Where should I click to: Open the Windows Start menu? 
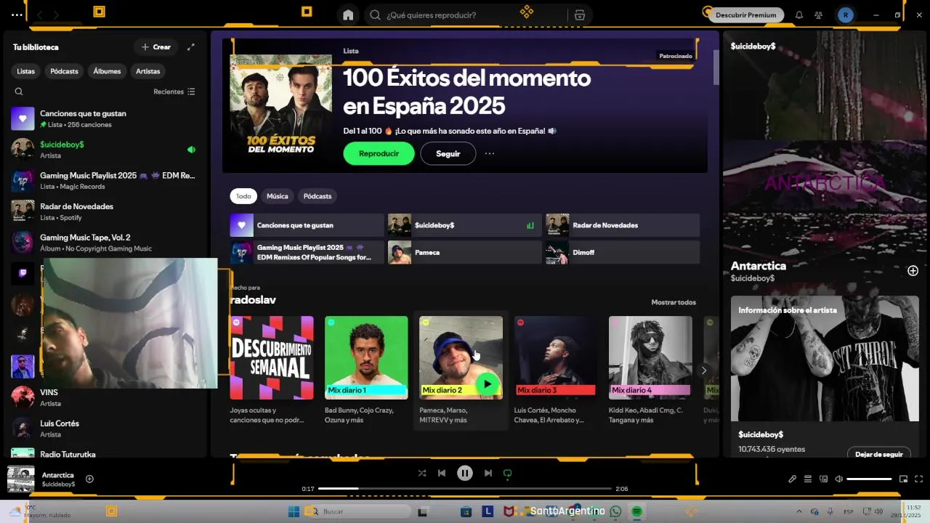pos(294,511)
